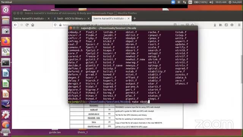Select the guide.tex desktop item
The height and width of the screenshot is (137, 243).
pyautogui.click(x=55, y=132)
